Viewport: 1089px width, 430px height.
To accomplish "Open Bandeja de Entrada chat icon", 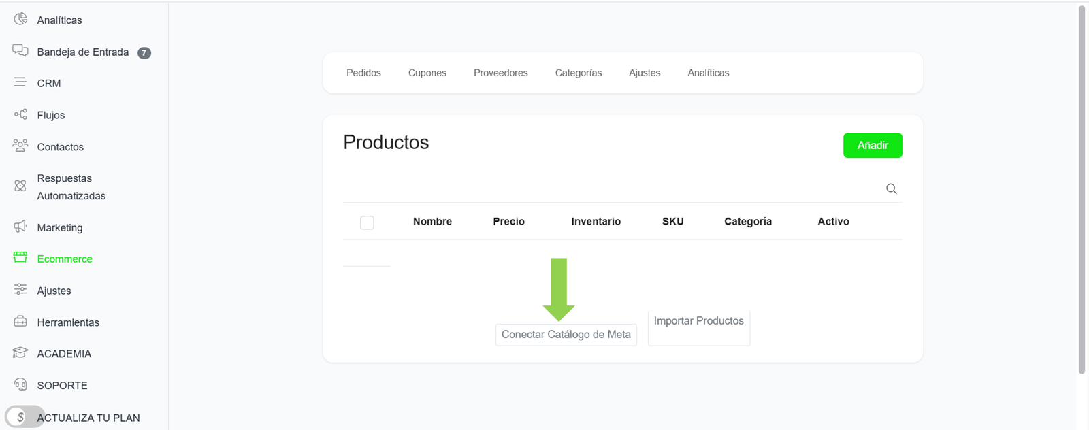I will (20, 51).
